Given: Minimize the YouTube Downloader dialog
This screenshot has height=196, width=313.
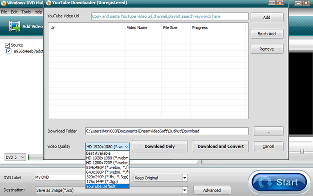Looking at the screenshot, I should tap(272, 3).
